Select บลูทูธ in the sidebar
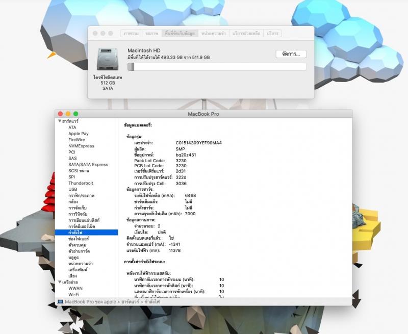The image size is (408, 334). coord(73,258)
